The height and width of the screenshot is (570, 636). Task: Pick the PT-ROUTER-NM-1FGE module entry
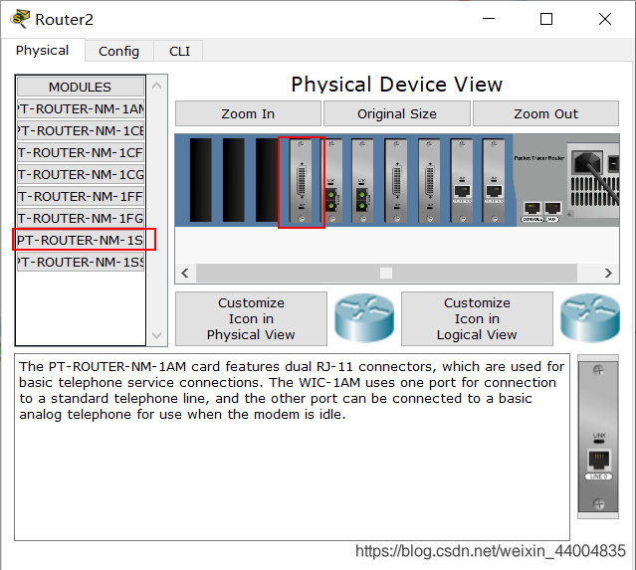point(81,219)
